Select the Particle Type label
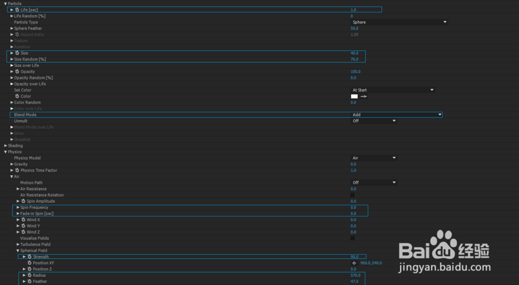The height and width of the screenshot is (285, 519). [26, 22]
